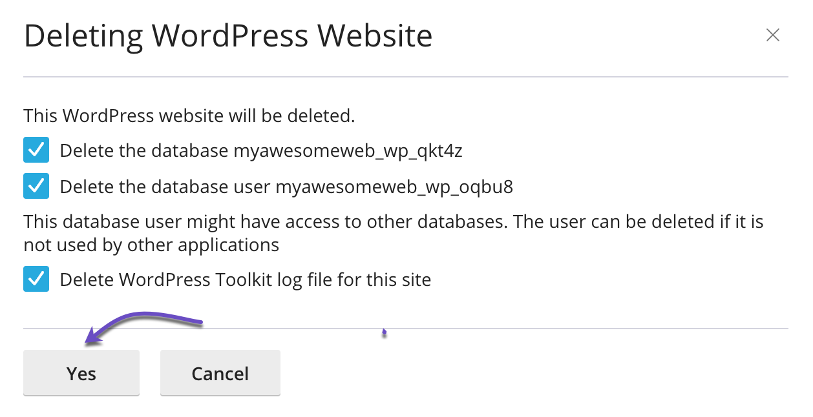The width and height of the screenshot is (813, 417).
Task: Click the divider line below the title
Action: point(406,77)
